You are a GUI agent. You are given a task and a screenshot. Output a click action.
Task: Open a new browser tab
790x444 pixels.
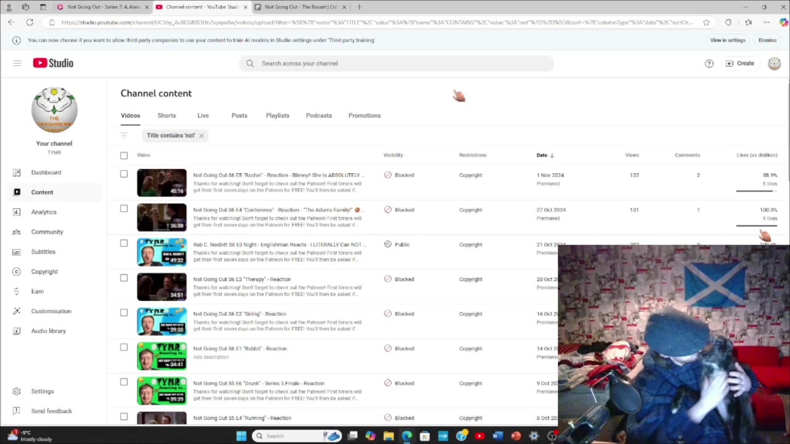[x=359, y=7]
